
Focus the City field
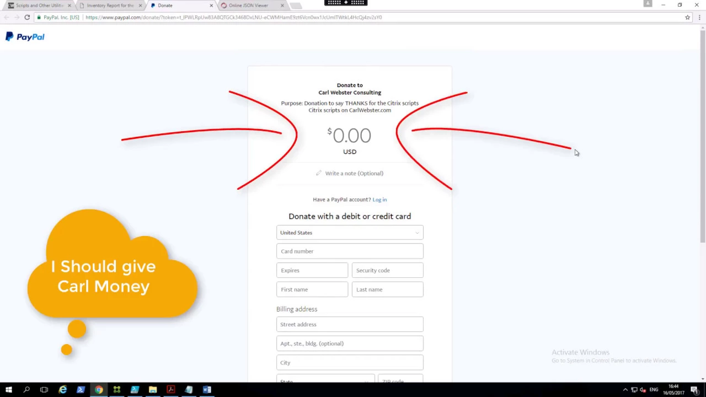coord(350,362)
